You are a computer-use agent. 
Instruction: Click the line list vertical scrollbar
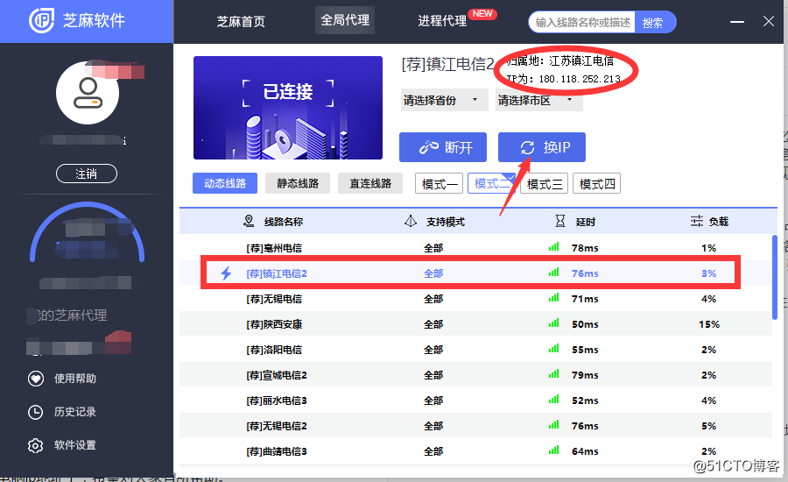pos(775,277)
